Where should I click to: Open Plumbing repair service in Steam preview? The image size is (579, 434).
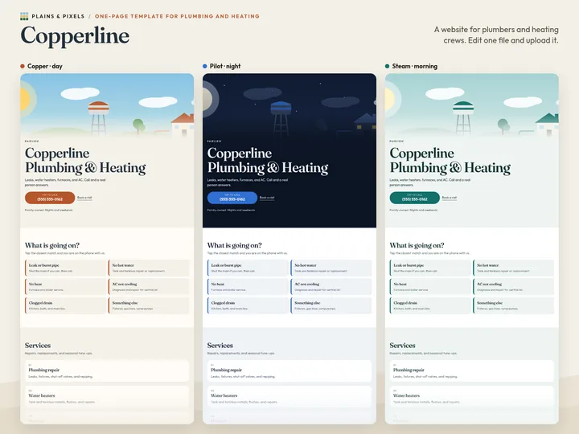click(472, 371)
